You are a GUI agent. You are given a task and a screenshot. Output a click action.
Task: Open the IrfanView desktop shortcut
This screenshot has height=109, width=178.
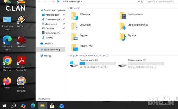[21, 41]
